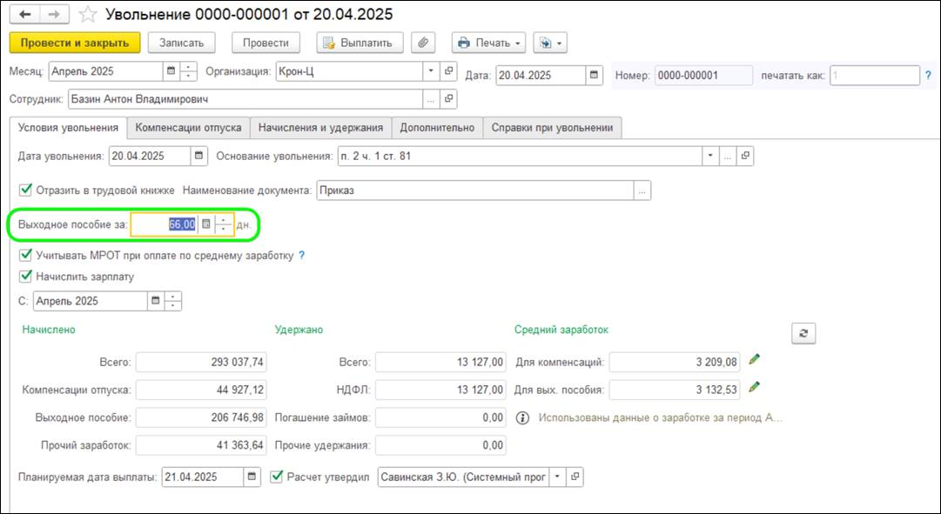Edit average earnings for severance pay pencil
The width and height of the screenshot is (941, 514).
tap(755, 387)
